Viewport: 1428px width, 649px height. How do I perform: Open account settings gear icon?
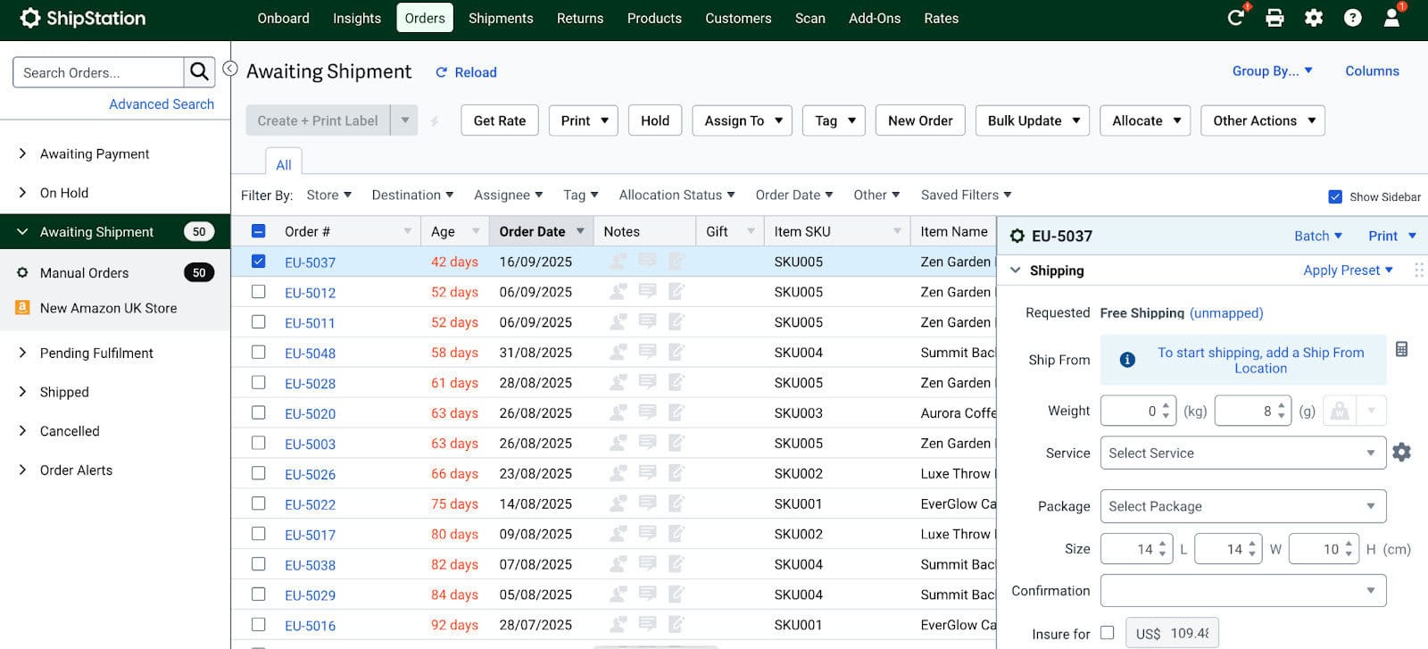(x=1314, y=18)
